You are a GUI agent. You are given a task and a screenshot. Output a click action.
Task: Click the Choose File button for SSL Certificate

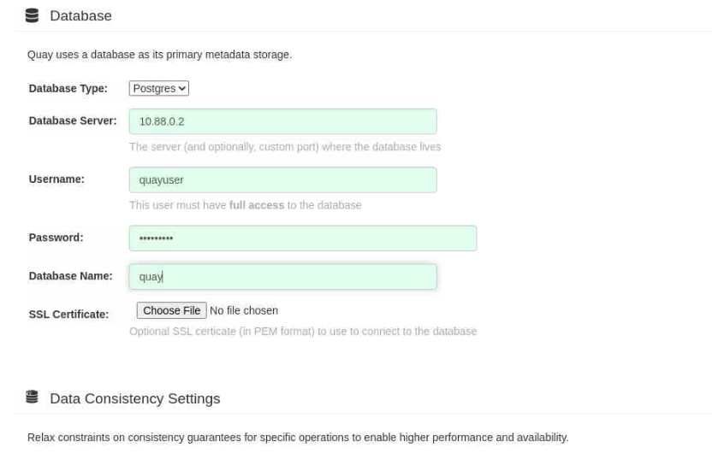171,310
